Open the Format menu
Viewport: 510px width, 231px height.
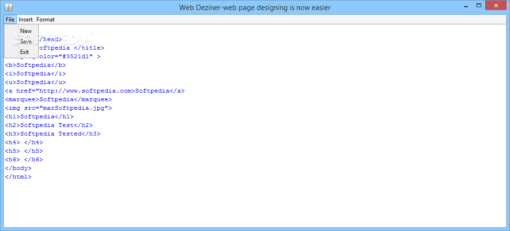[x=45, y=20]
